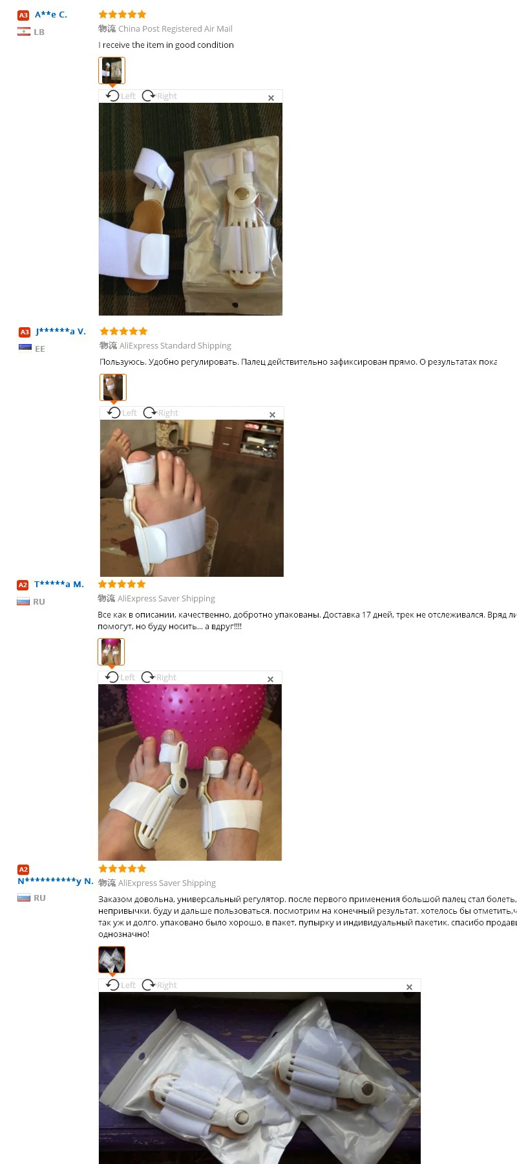
Task: Close T*****a M.'s expanded photo viewer
Action: [270, 679]
